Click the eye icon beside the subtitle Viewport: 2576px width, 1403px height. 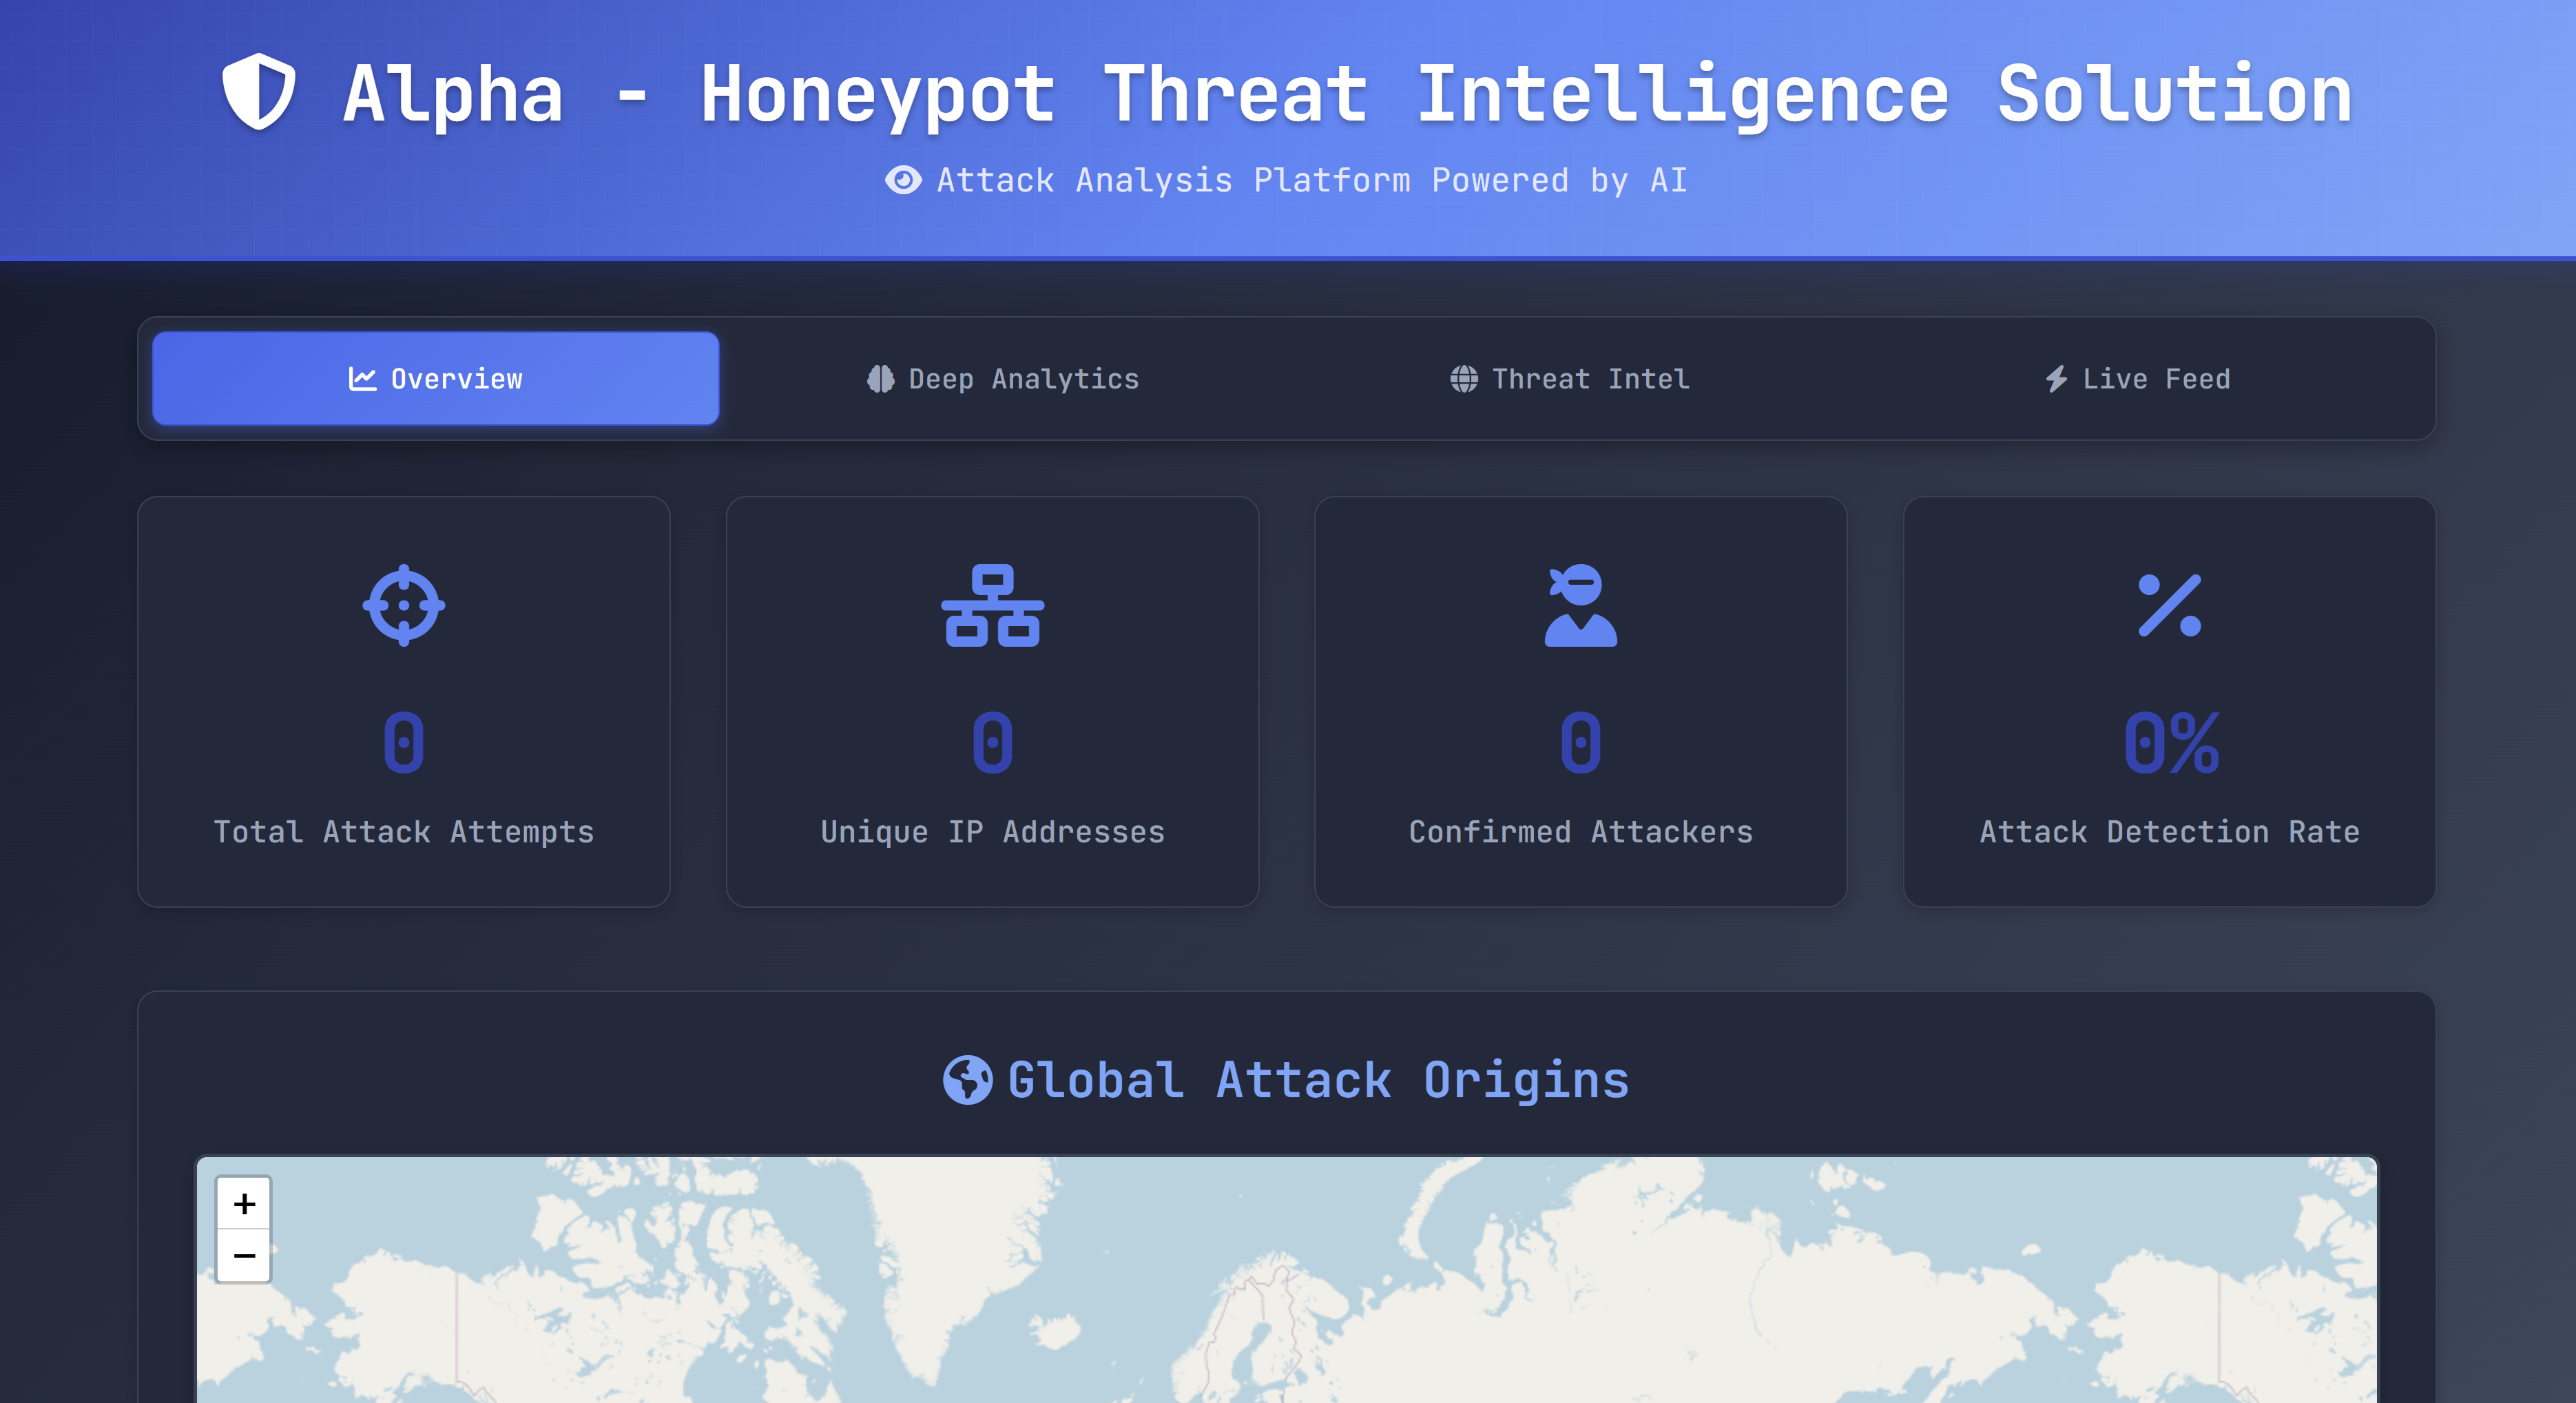903,180
